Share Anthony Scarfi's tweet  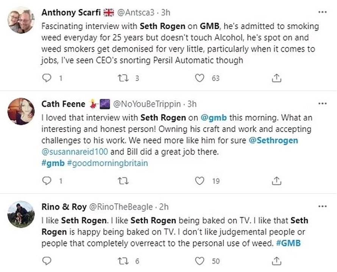tap(276, 78)
